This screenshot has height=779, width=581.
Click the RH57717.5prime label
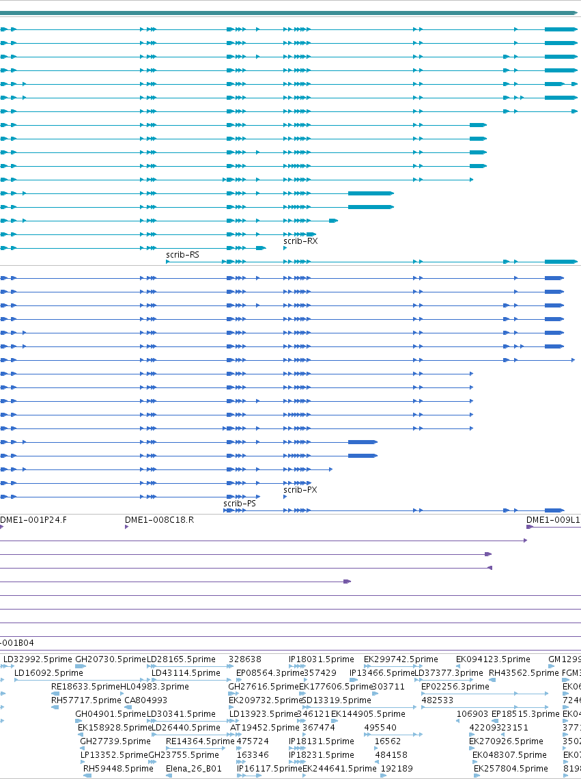point(86,700)
